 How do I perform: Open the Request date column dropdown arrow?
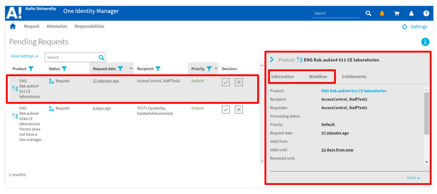coord(131,69)
